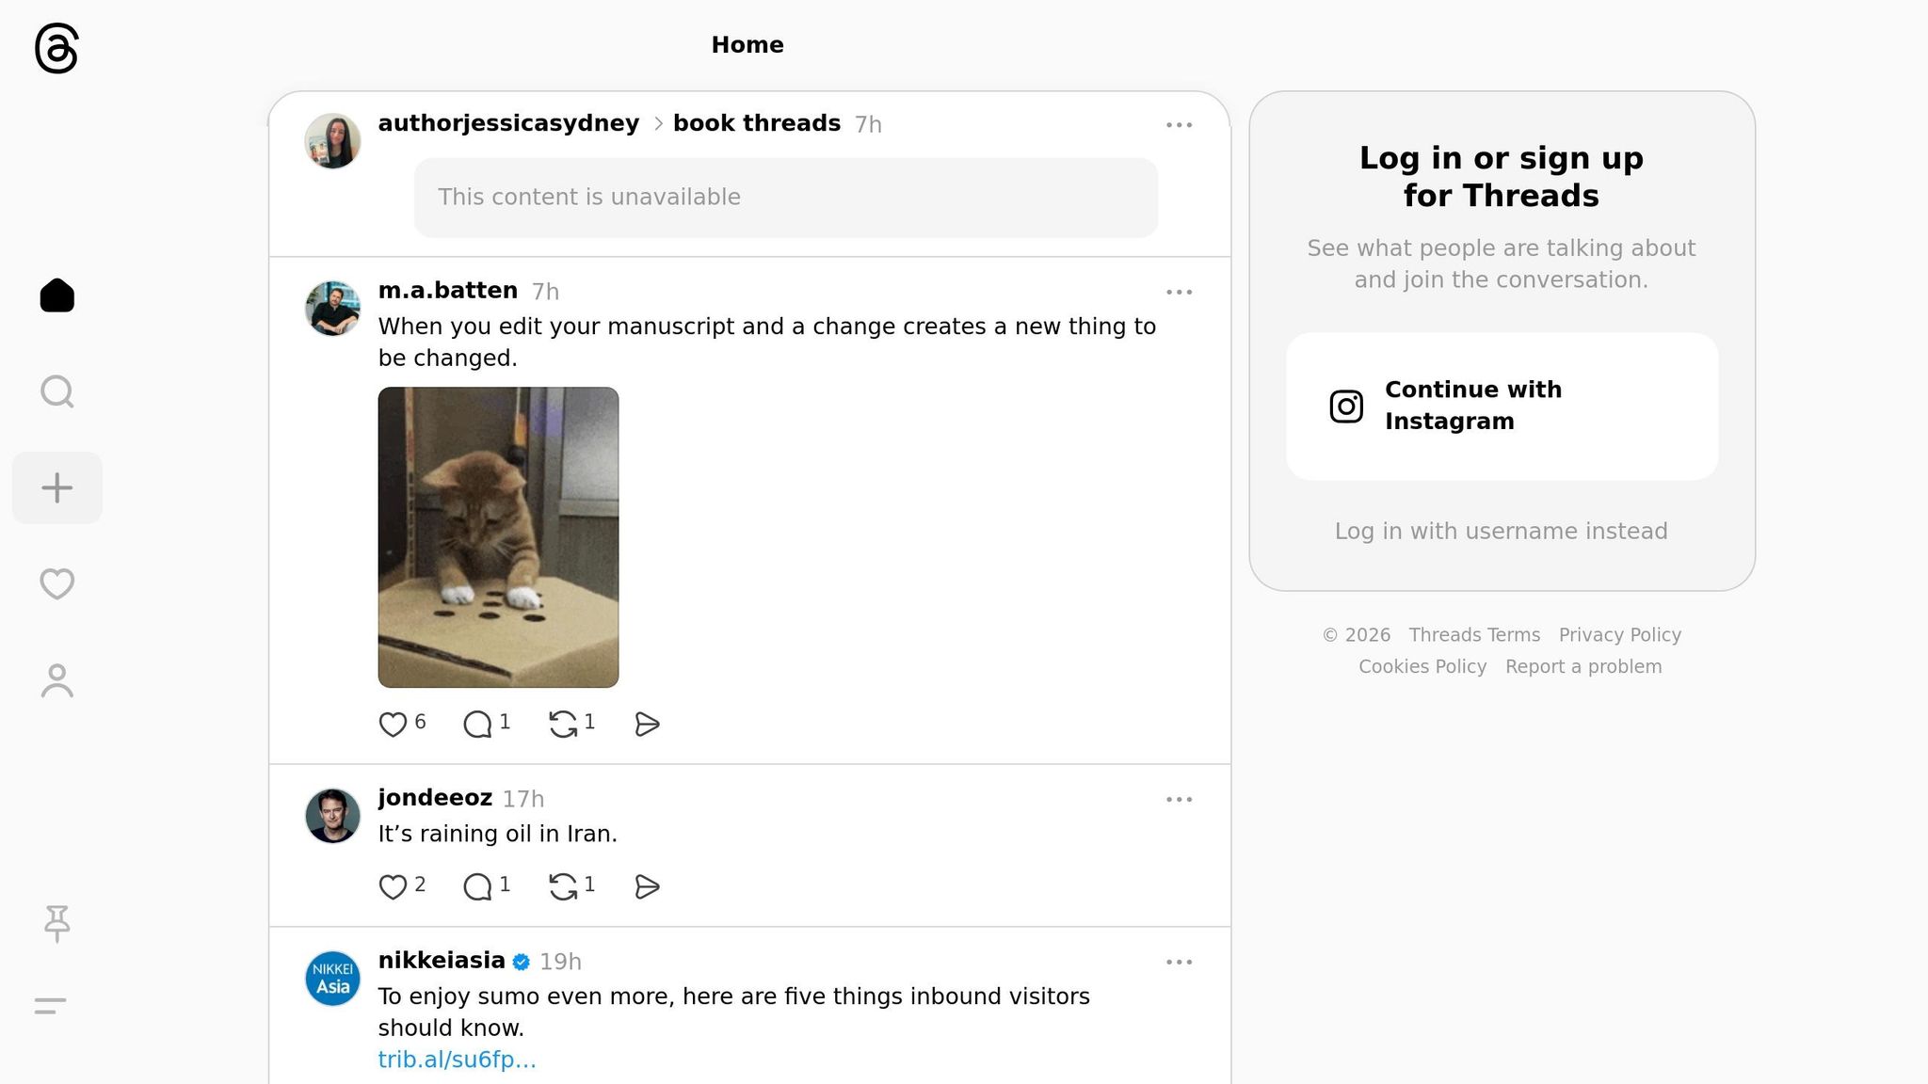Open more options for m.a.batten's post
This screenshot has width=1928, height=1084.
(1179, 293)
